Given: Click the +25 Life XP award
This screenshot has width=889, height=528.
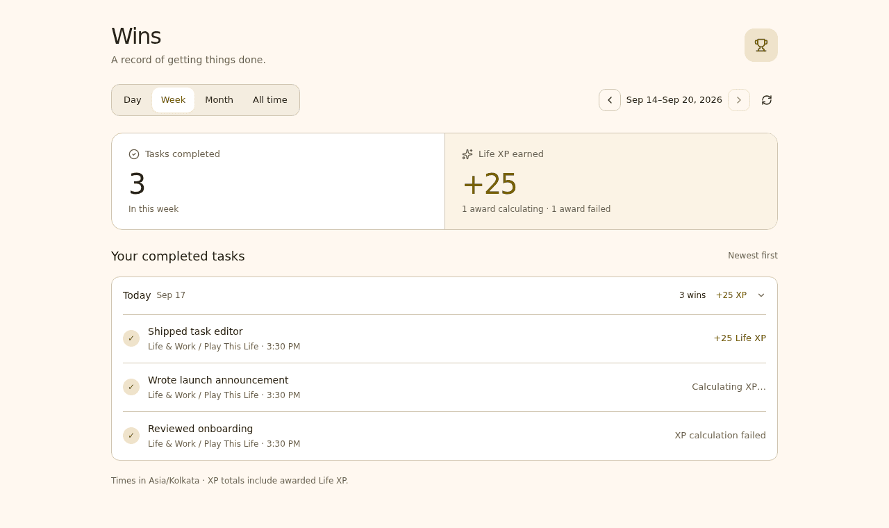Looking at the screenshot, I should coord(740,338).
